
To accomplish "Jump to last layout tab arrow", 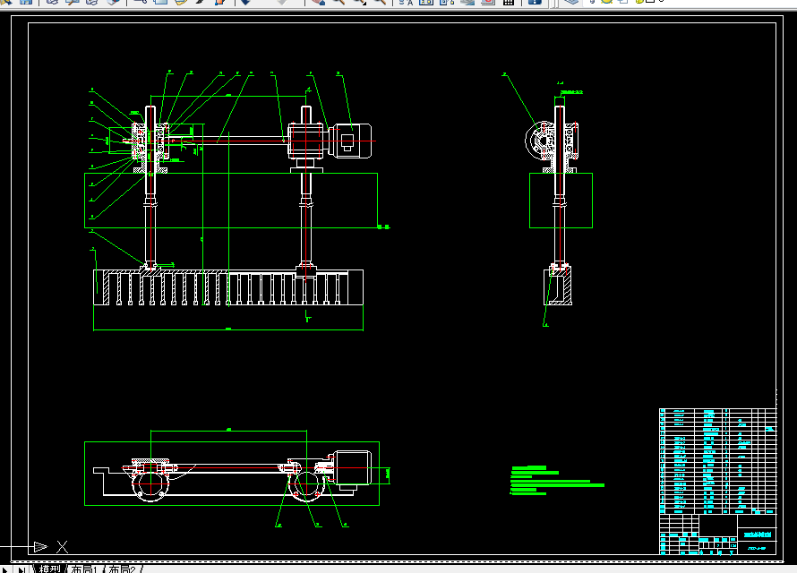I will pyautogui.click(x=21, y=569).
